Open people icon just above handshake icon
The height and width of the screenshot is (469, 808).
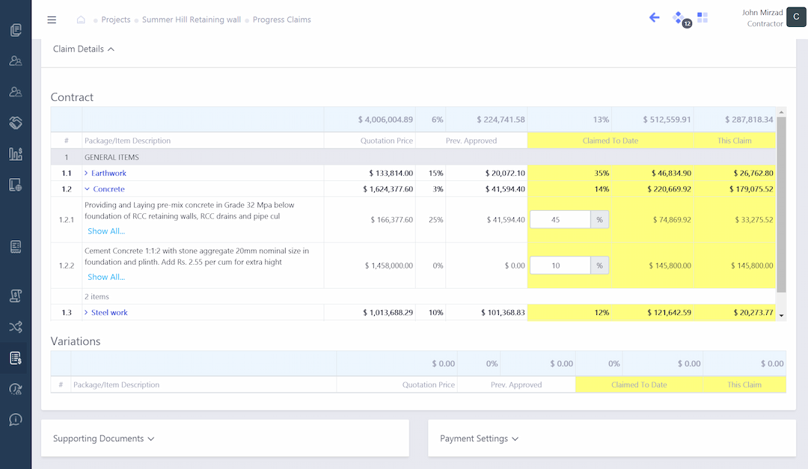[16, 92]
